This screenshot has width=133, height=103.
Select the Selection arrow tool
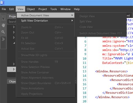tap(3, 19)
